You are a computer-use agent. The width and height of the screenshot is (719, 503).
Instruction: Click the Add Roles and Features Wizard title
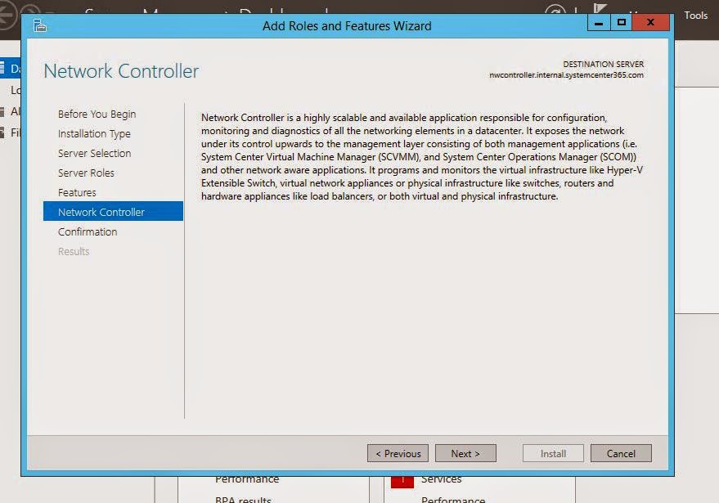tap(347, 26)
